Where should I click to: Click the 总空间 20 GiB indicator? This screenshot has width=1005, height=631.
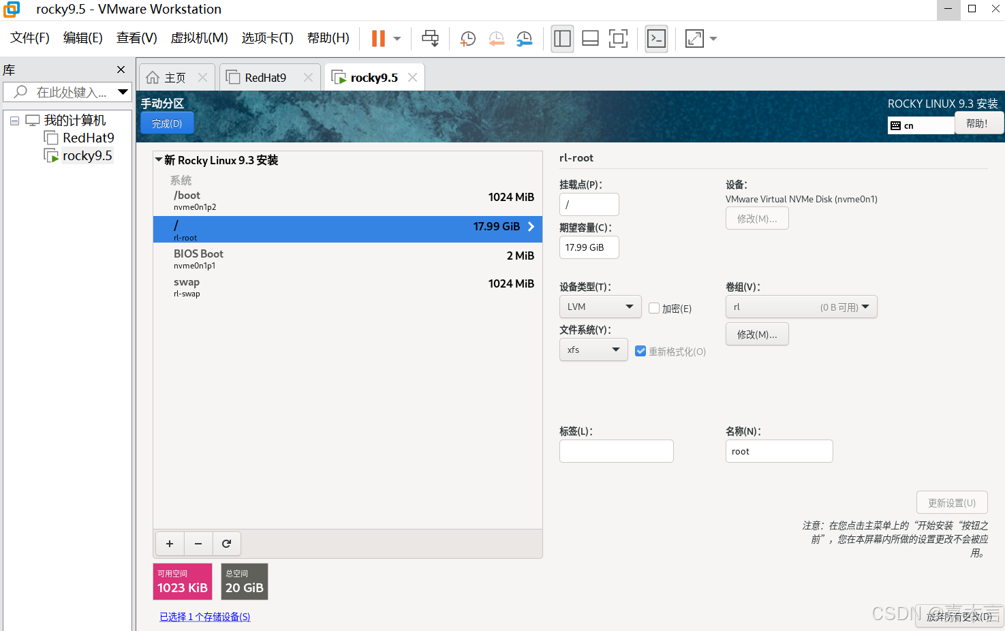pos(245,581)
